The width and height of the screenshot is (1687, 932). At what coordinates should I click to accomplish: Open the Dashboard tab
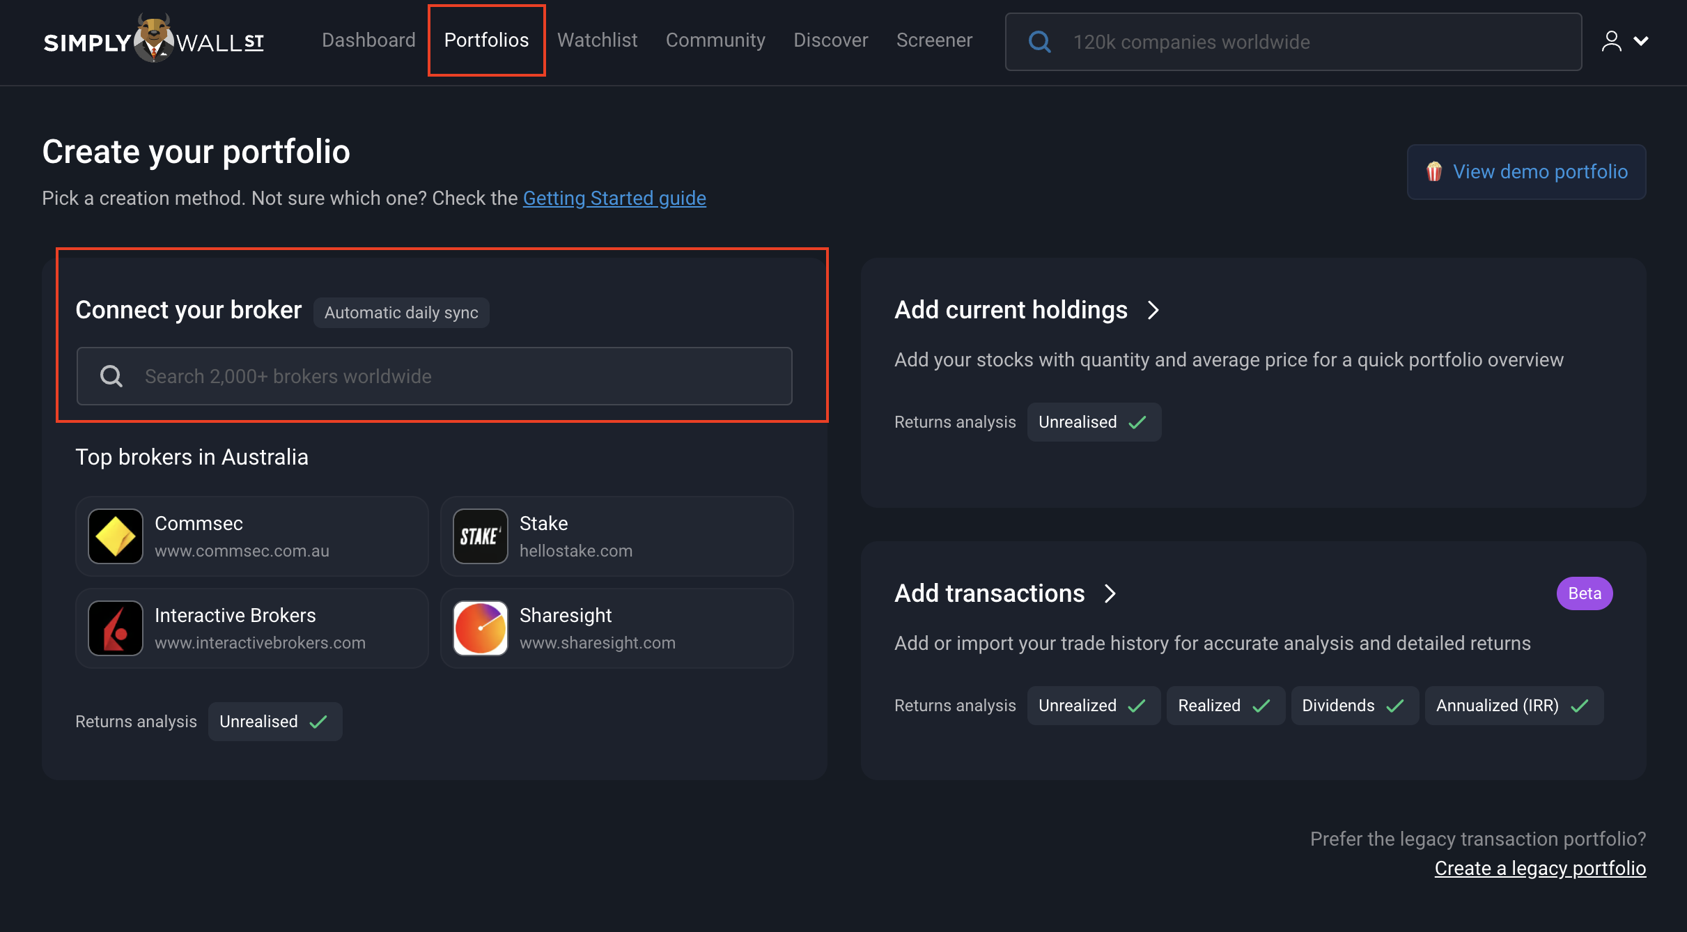pyautogui.click(x=368, y=40)
